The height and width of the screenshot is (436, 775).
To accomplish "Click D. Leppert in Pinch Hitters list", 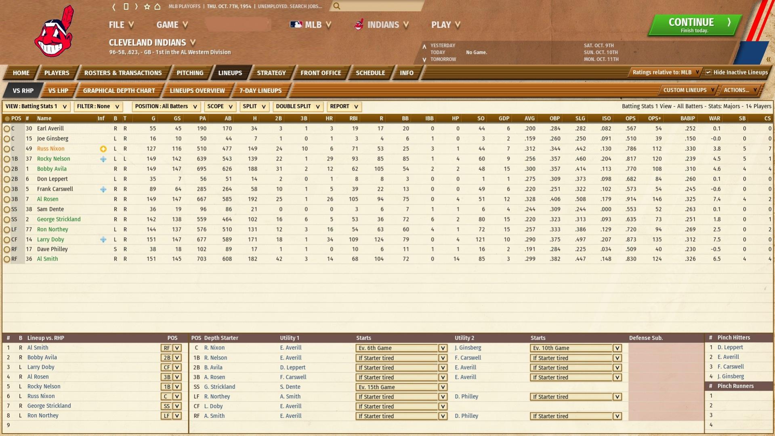I will [x=730, y=348].
